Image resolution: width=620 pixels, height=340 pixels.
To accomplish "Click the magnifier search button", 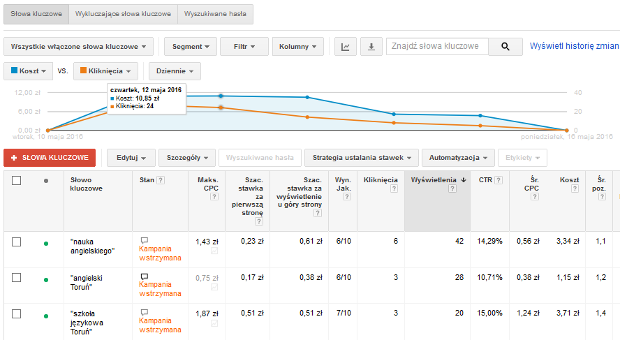I will point(505,47).
